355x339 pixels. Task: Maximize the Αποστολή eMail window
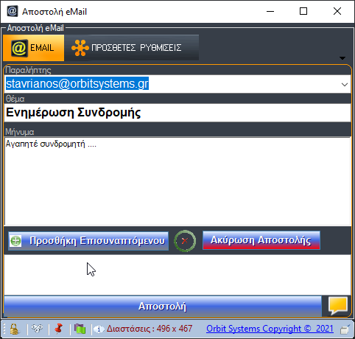point(303,11)
